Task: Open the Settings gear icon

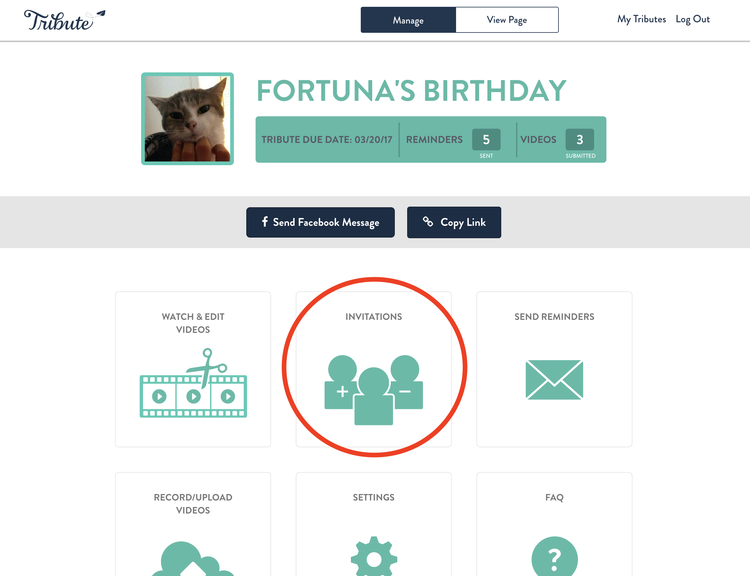Action: pyautogui.click(x=374, y=556)
